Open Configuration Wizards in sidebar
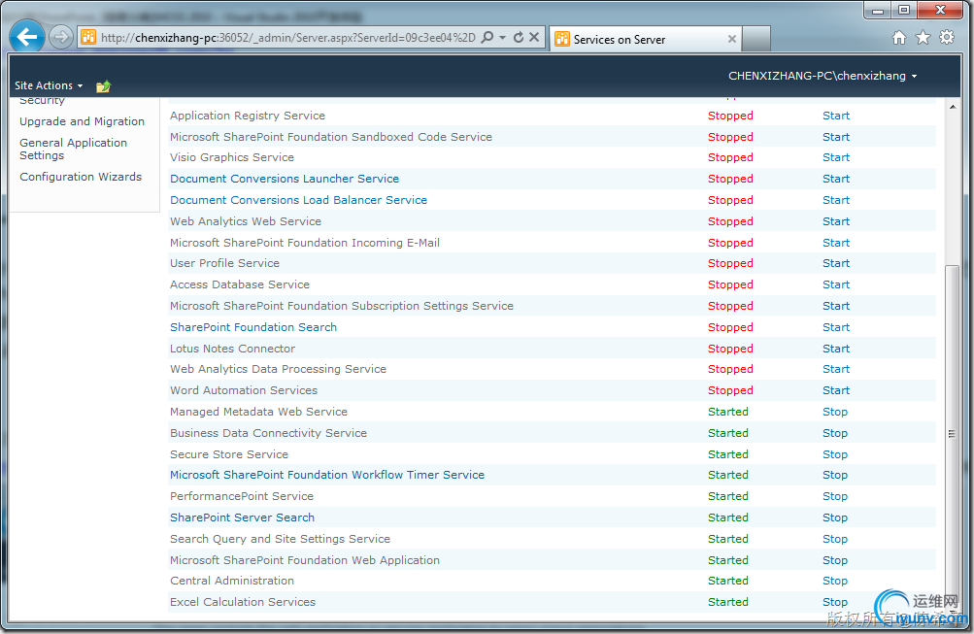Viewport: 974px width, 634px height. point(81,177)
